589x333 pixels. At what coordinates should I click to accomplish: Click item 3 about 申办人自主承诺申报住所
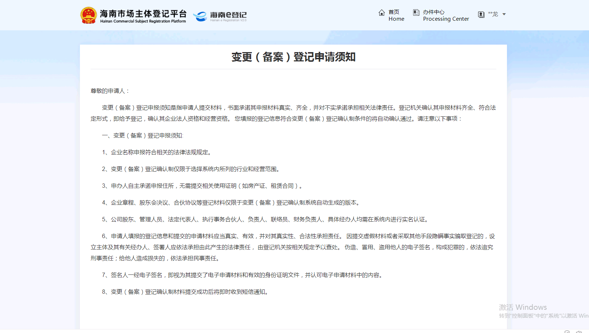point(203,186)
